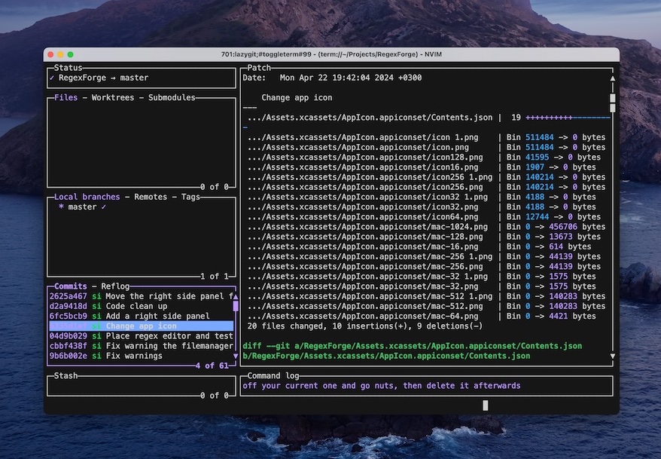Viewport: 661px width, 459px height.
Task: Select commit 2625a467 Move the right side panel
Action: click(x=142, y=296)
